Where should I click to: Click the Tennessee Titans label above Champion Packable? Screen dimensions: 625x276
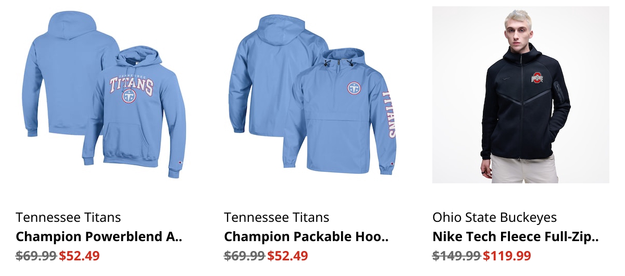(x=277, y=217)
